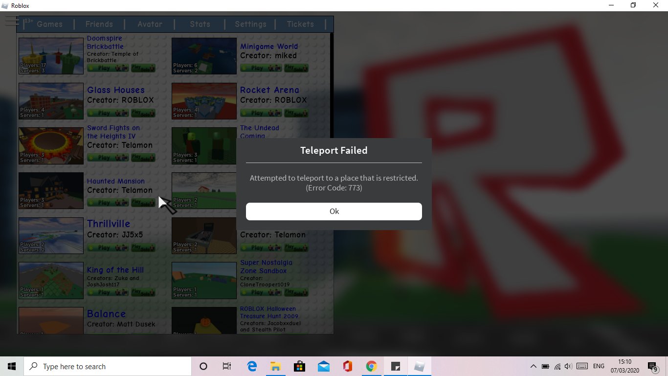Click the taskbar search box
The width and height of the screenshot is (668, 376).
(x=108, y=366)
